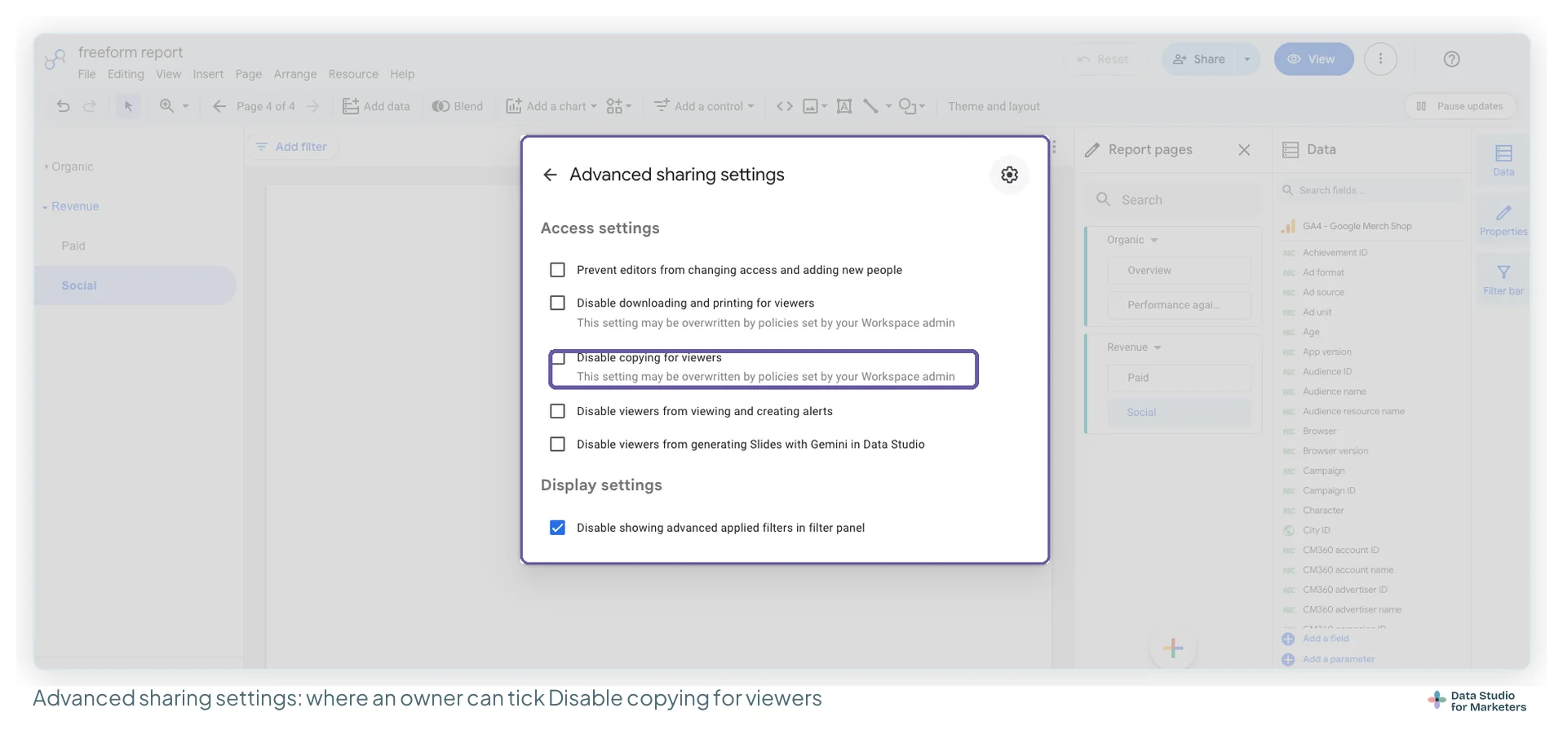
Task: Click the redo arrow in toolbar
Action: [x=90, y=106]
